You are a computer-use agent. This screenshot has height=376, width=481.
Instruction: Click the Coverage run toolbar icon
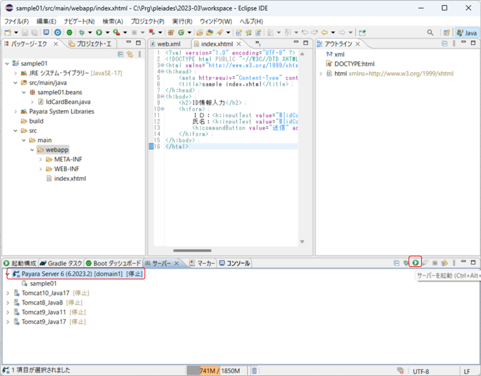[116, 32]
